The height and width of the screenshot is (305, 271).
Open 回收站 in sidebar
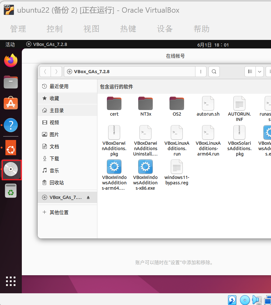[67, 183]
